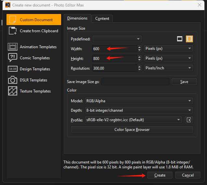Image resolution: width=207 pixels, height=185 pixels.
Task: Open Create from Clipboard option
Action: [x=34, y=31]
